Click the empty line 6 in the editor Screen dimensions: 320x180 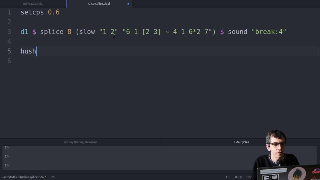coord(100,61)
